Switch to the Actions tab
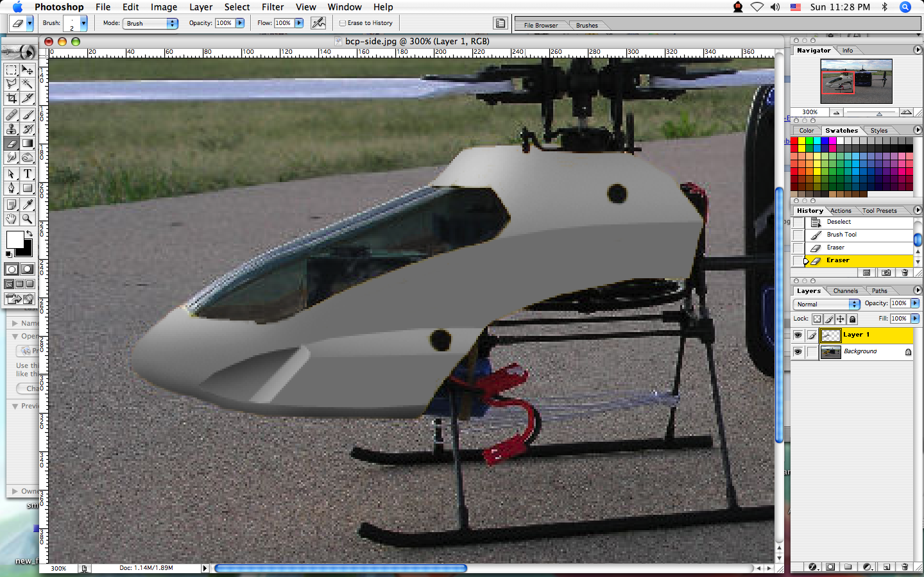 (841, 211)
